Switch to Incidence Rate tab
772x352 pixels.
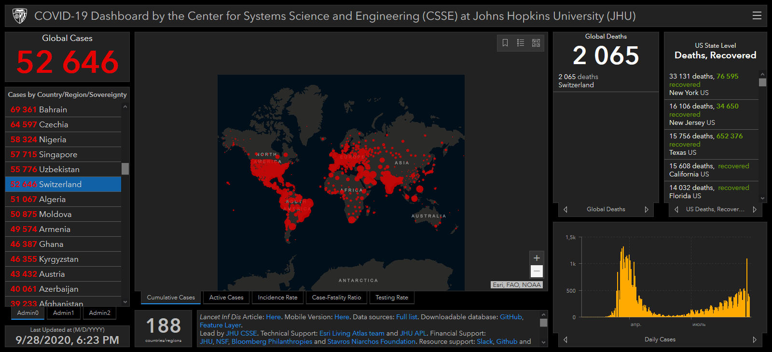(x=277, y=298)
